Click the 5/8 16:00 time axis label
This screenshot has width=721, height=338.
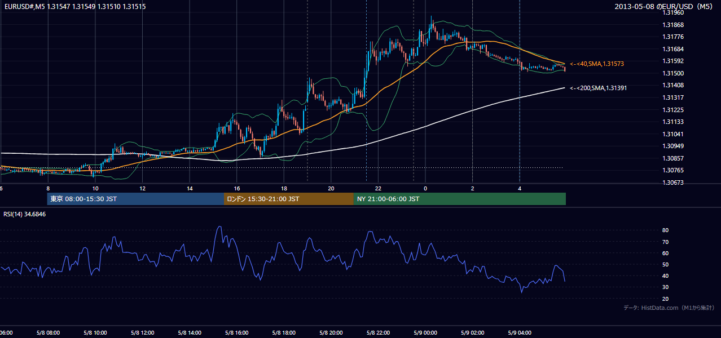pos(236,333)
